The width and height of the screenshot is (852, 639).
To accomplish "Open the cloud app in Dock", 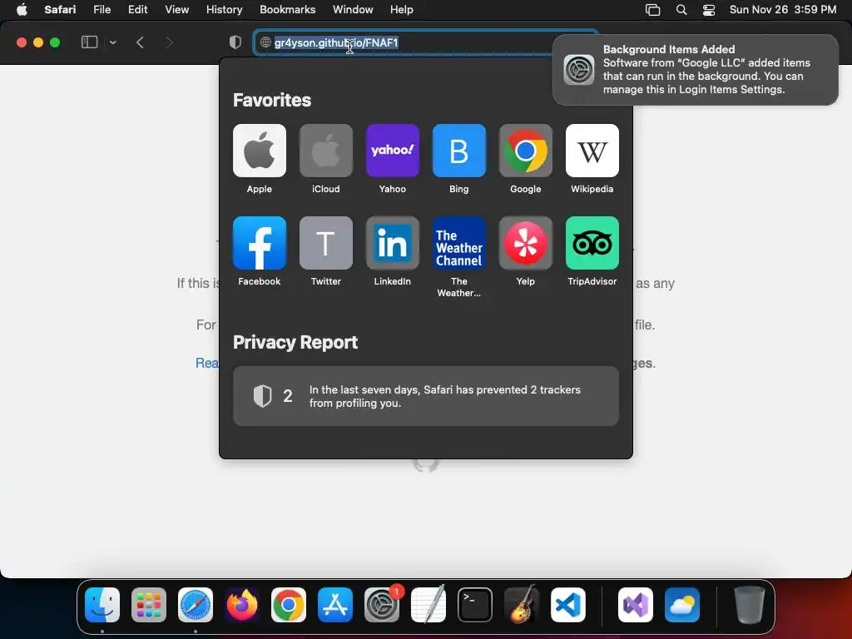I will (682, 605).
